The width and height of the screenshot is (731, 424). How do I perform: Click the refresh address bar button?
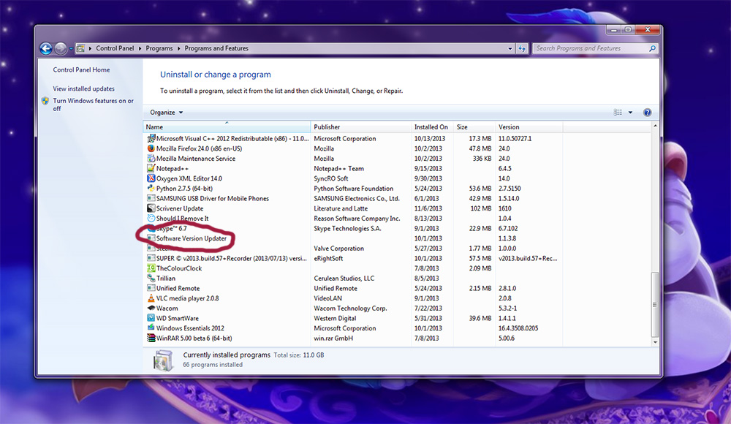click(x=522, y=48)
